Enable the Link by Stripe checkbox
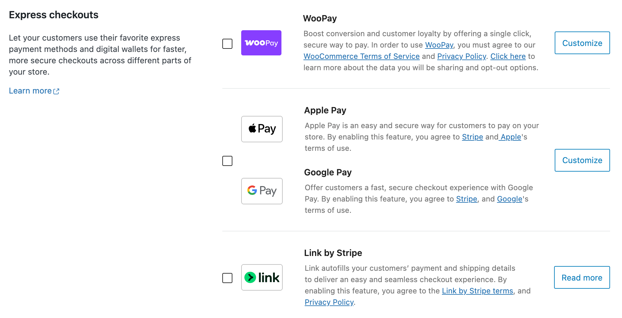This screenshot has width=622, height=318. 227,278
